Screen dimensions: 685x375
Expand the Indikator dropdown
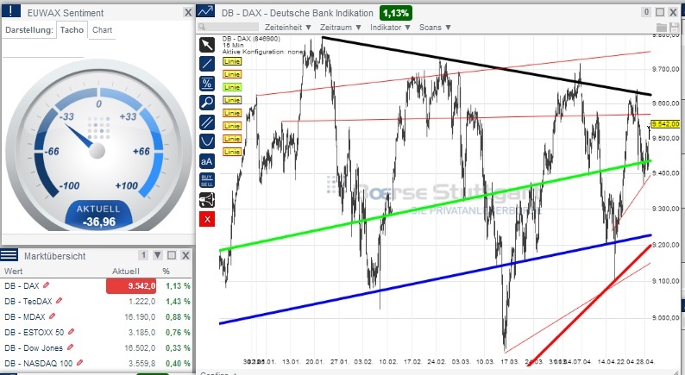[x=391, y=27]
